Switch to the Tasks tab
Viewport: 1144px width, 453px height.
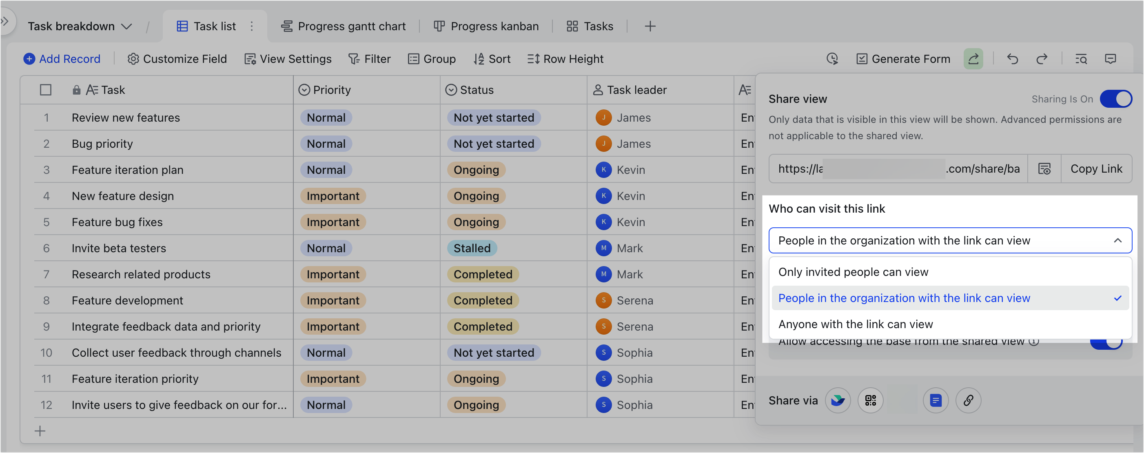point(590,26)
